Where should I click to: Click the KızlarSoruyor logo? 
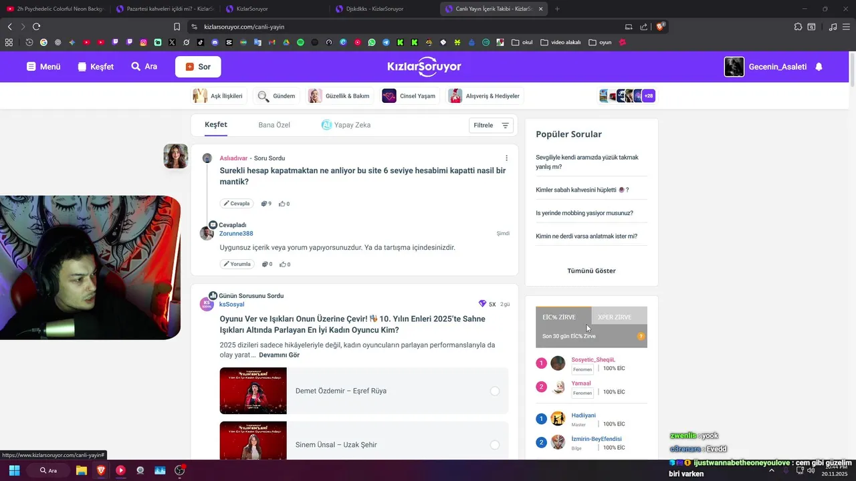click(424, 67)
